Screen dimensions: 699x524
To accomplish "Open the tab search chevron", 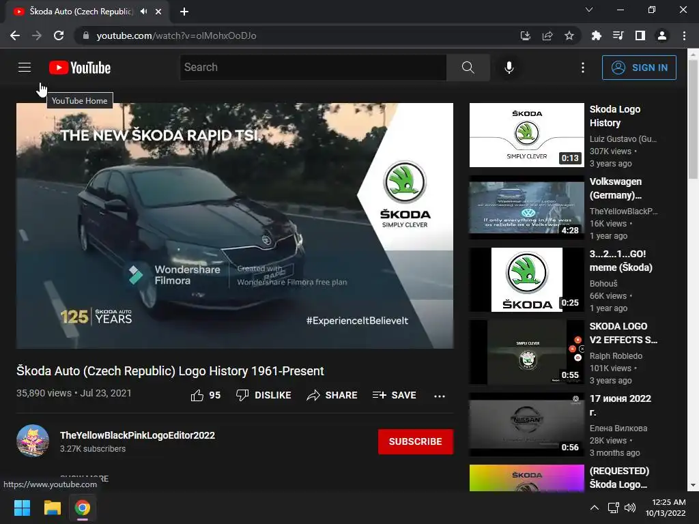I will click(x=589, y=10).
